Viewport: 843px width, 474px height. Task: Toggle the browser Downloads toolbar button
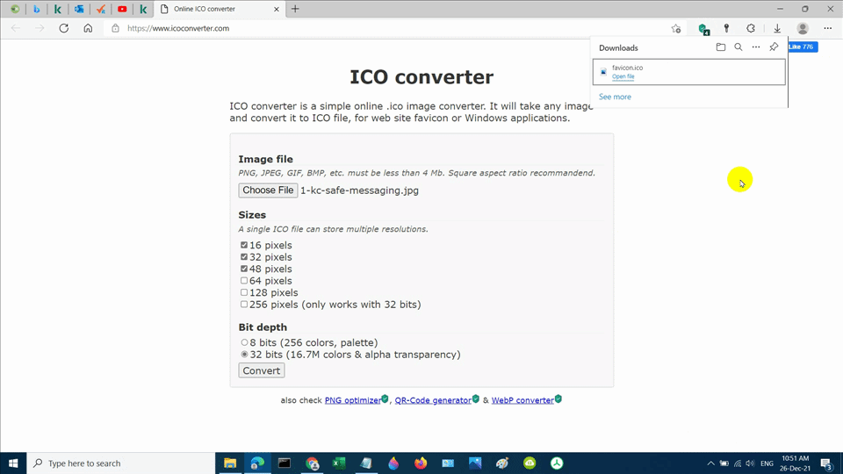click(x=777, y=28)
